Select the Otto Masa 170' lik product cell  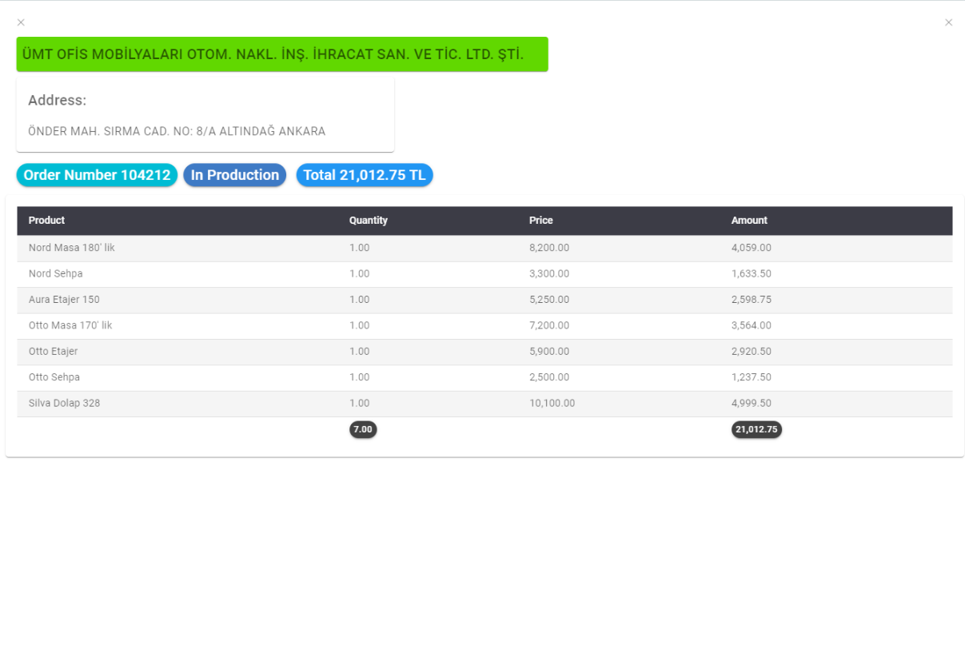[x=70, y=325]
